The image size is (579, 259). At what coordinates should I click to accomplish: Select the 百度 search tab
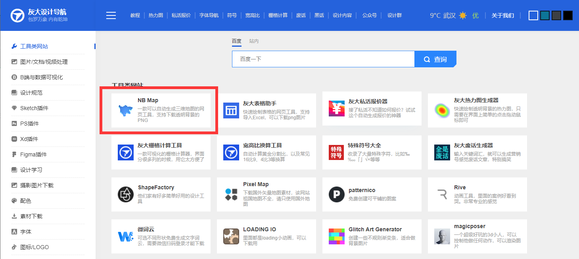pyautogui.click(x=237, y=41)
